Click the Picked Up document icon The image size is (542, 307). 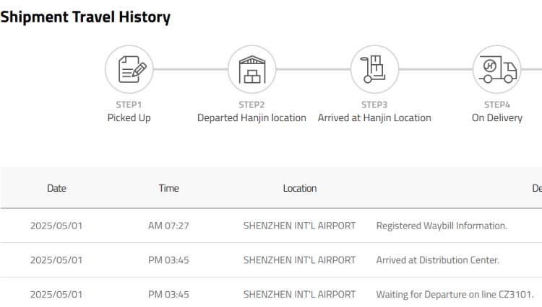click(x=129, y=69)
